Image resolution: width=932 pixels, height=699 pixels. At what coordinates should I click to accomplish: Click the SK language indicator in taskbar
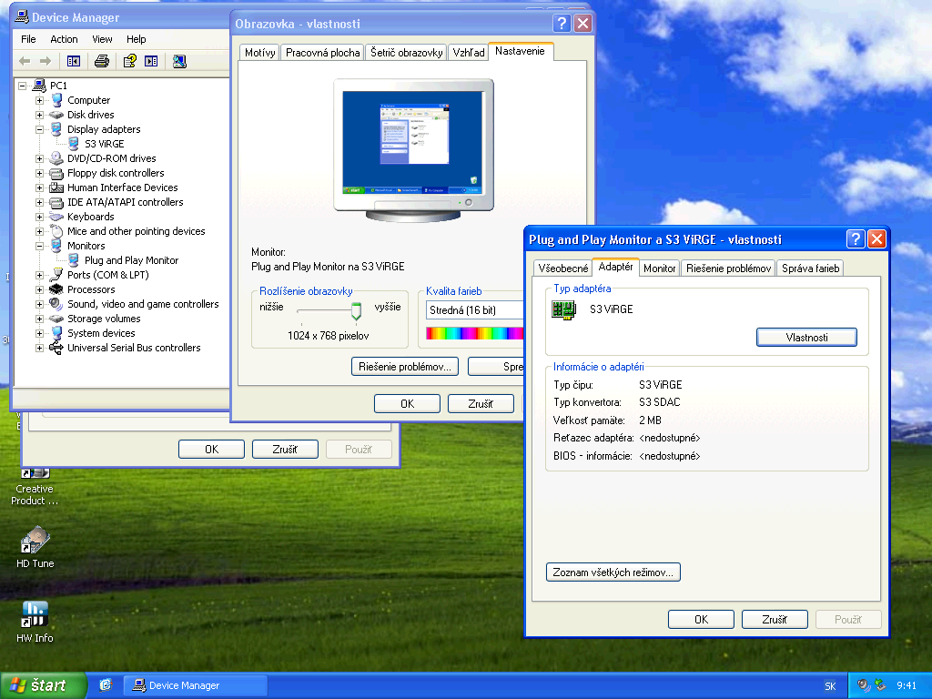[x=830, y=686]
